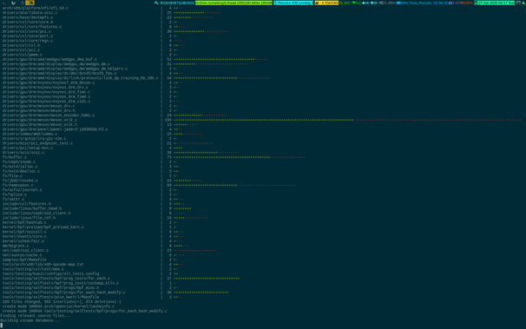Click the line drivers/base/devtmpfs.c
Image resolution: width=526 pixels, height=329 pixels.
tap(28, 17)
